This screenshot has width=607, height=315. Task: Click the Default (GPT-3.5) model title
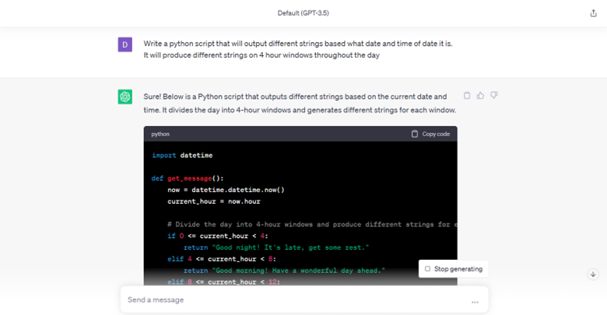303,13
